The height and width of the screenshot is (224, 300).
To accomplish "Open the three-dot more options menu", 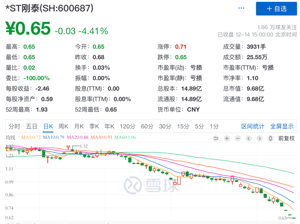I will (241, 8).
